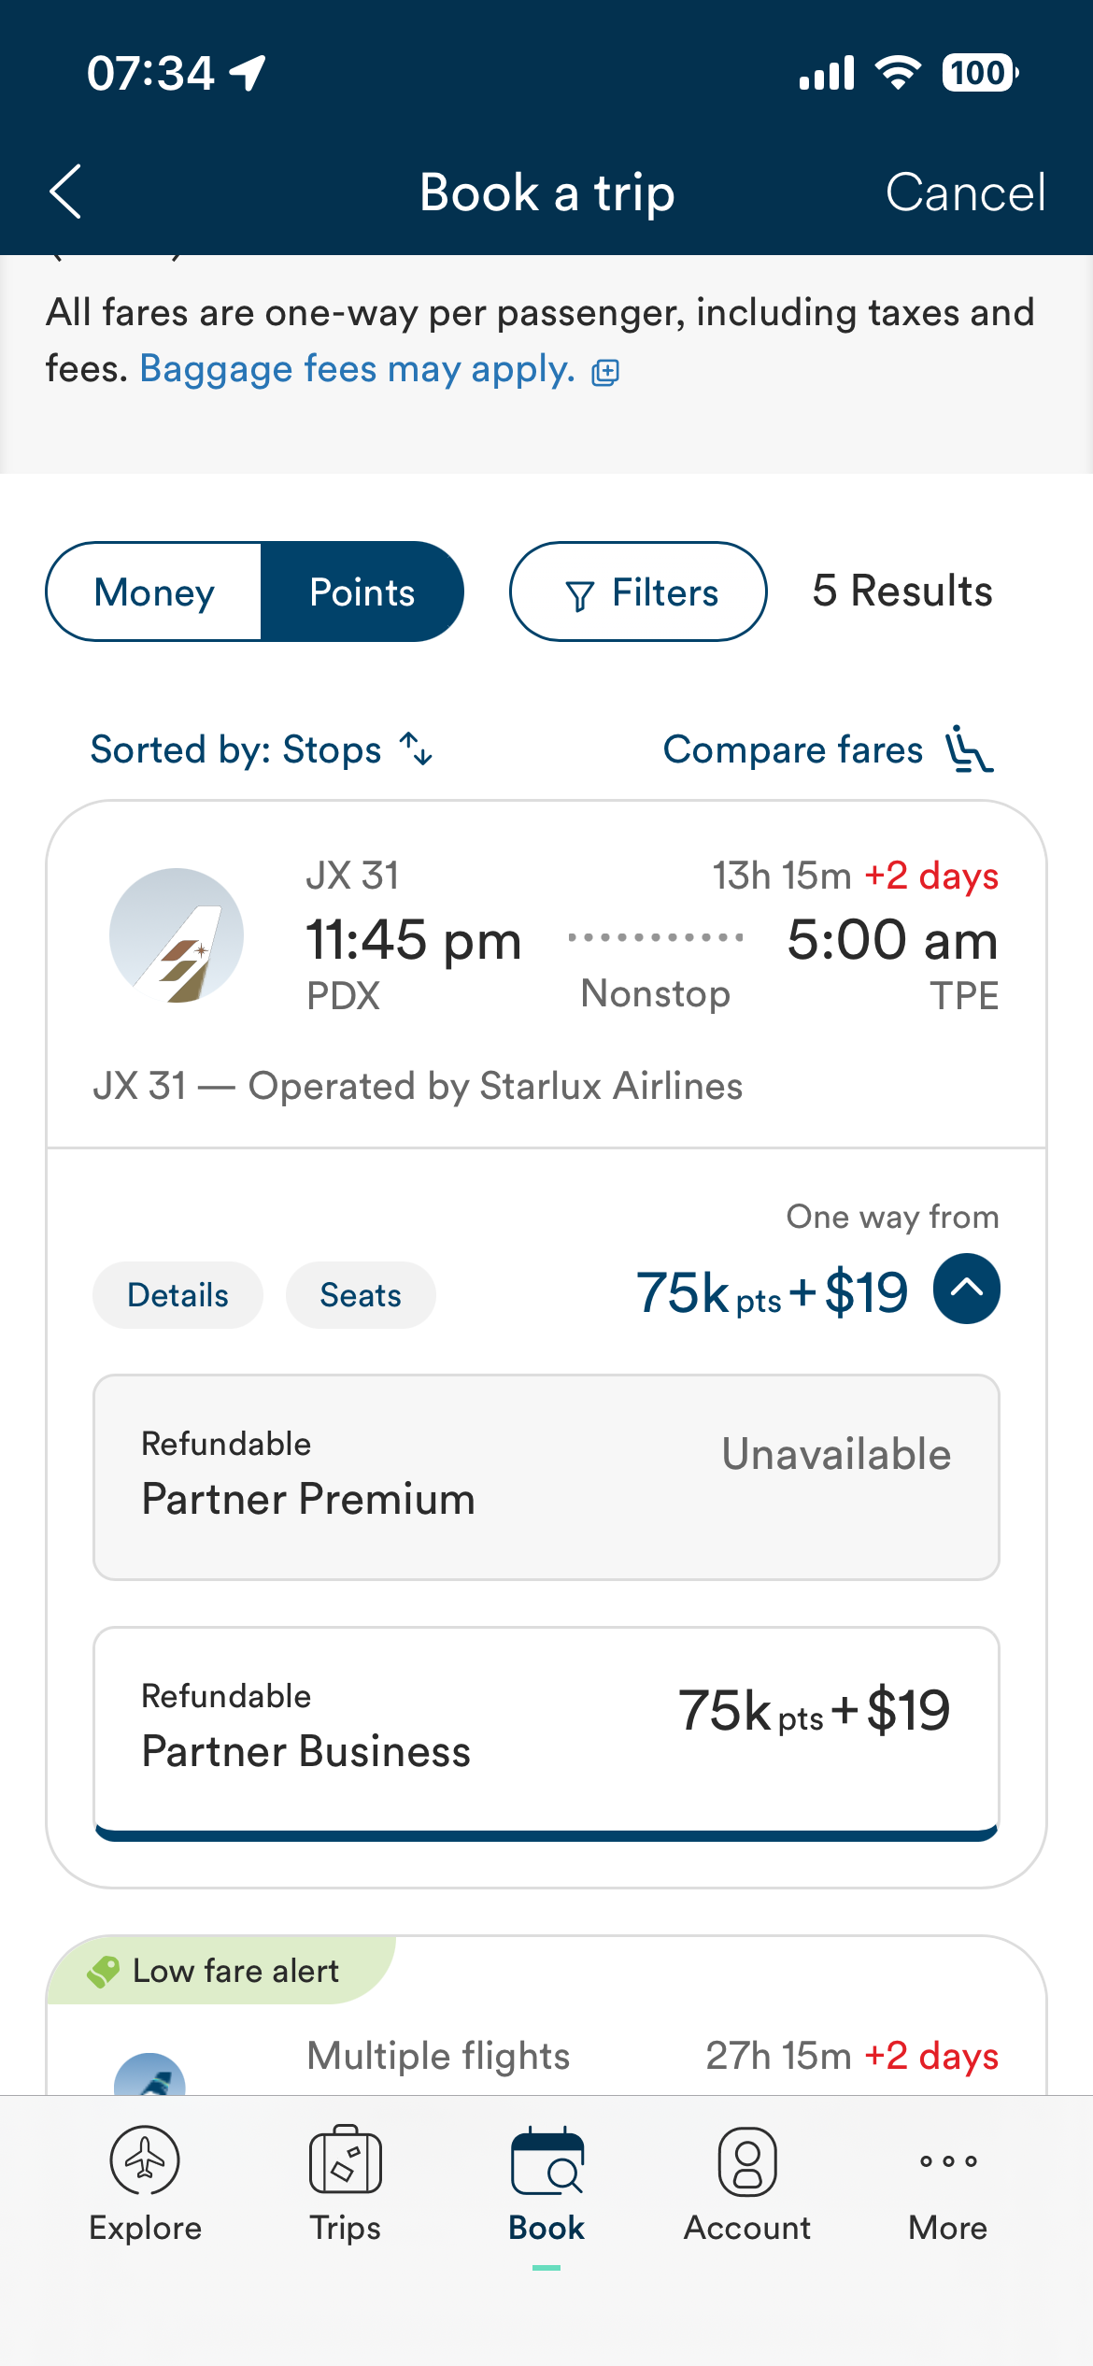Tap the Starlux Airlines tail logo
Image resolution: width=1093 pixels, height=2366 pixels.
click(x=177, y=935)
